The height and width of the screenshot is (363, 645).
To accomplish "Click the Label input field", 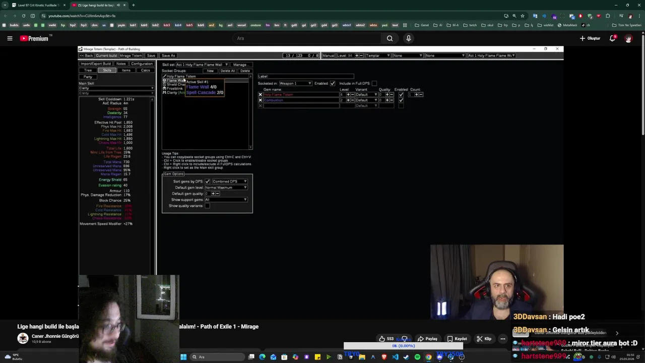I will [x=306, y=77].
